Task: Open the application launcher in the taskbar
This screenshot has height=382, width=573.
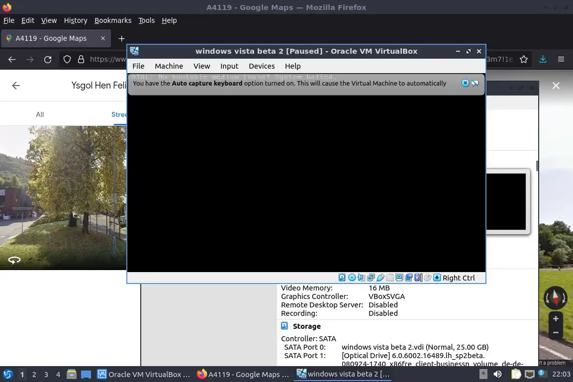Action: tap(7, 375)
